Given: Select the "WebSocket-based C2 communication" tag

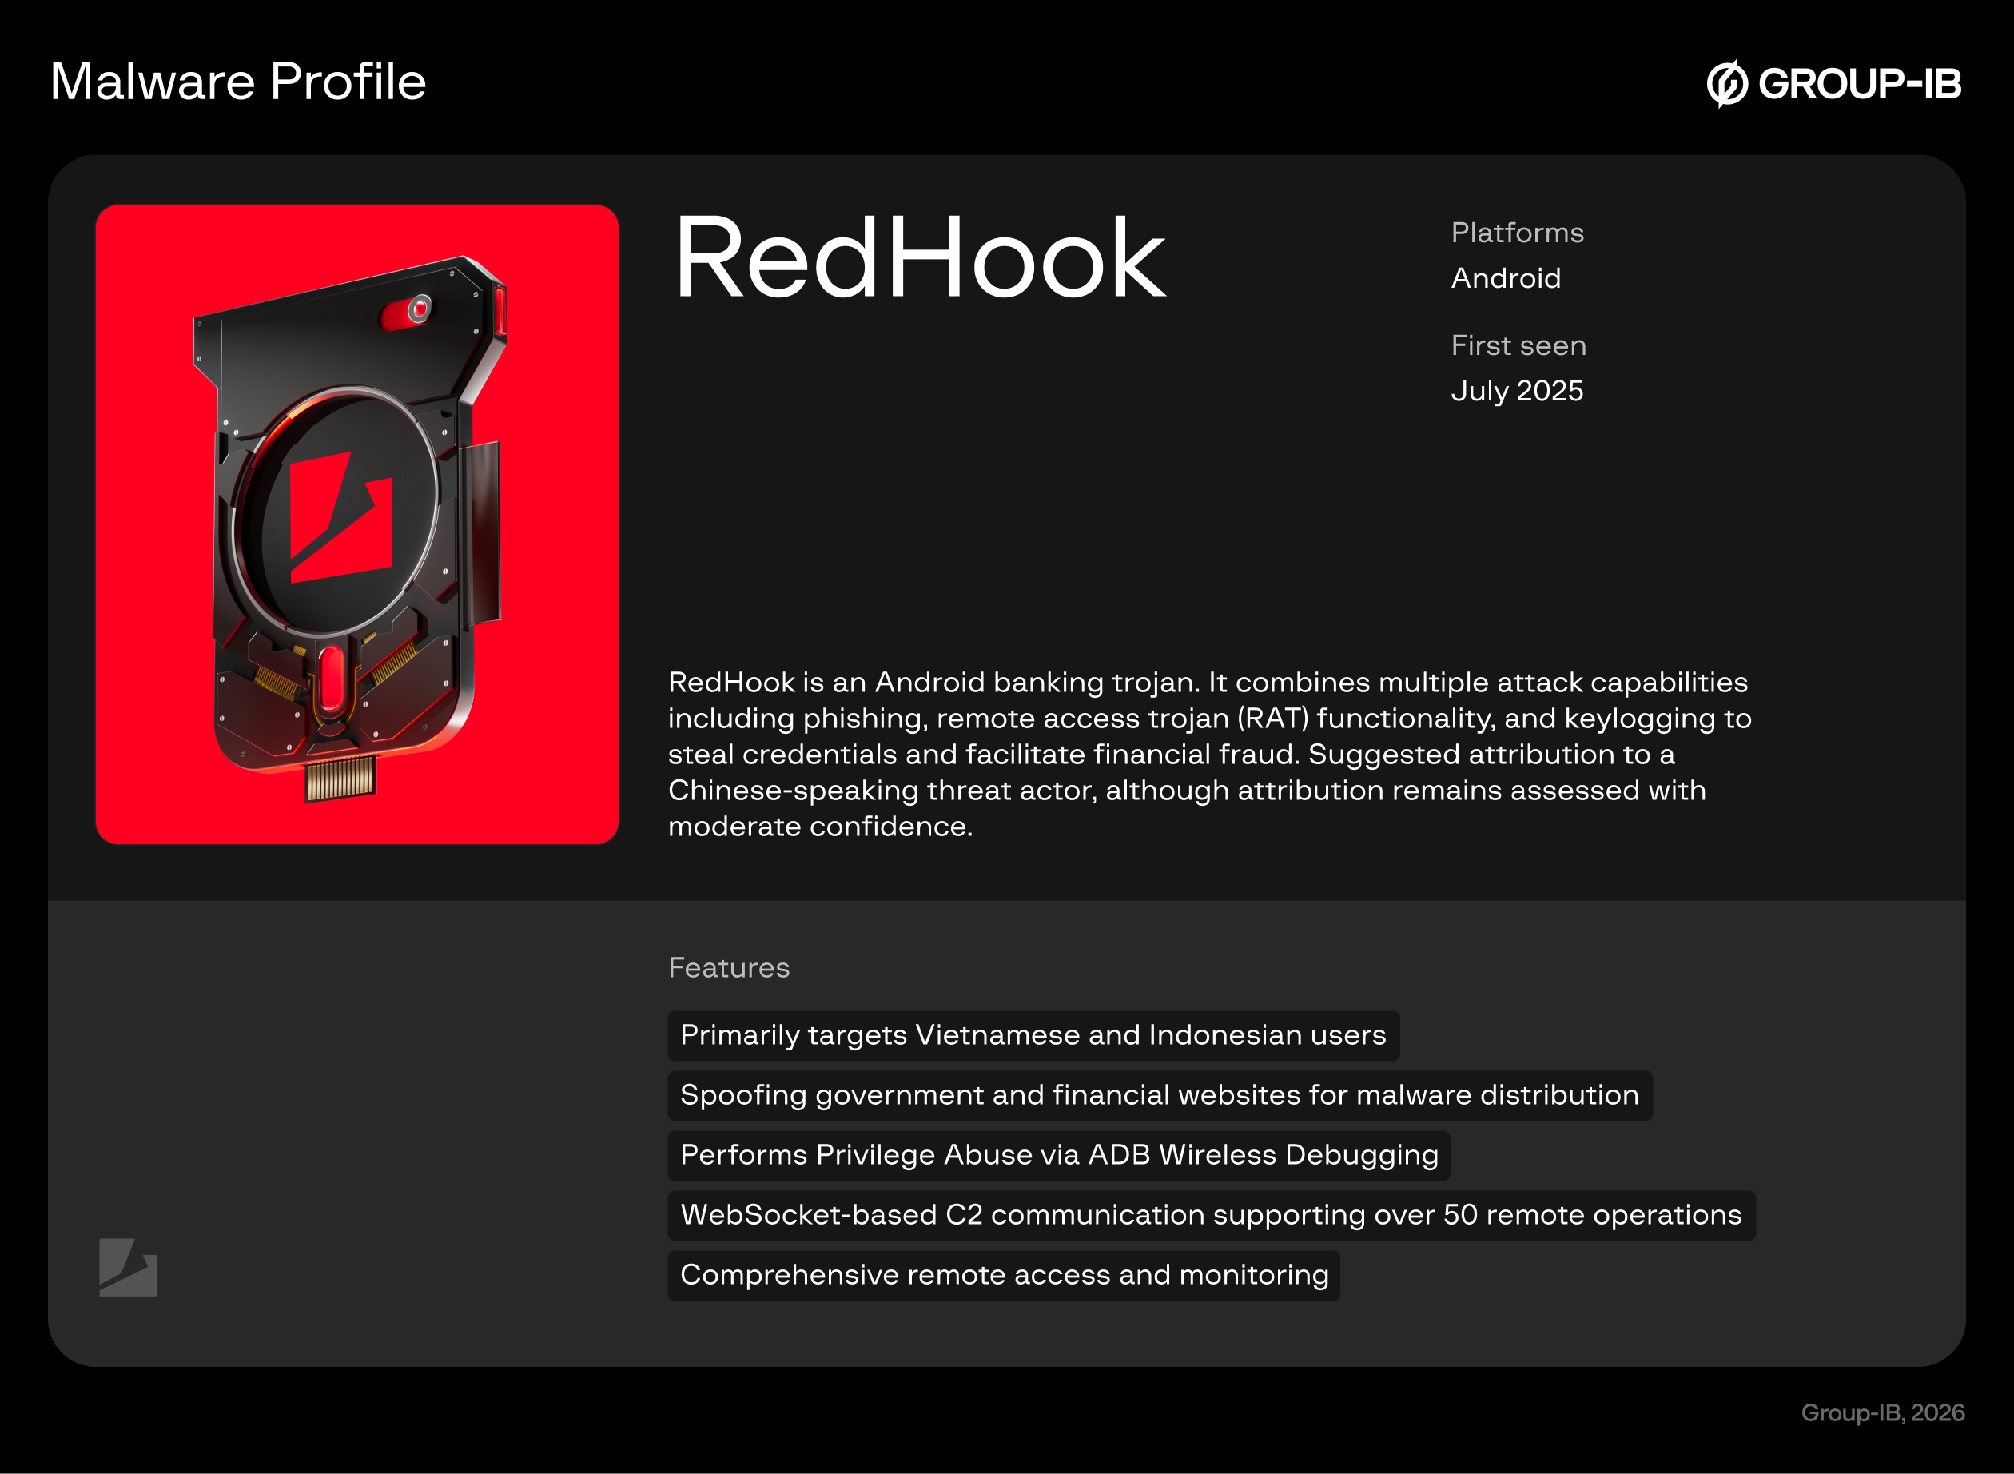Looking at the screenshot, I should pyautogui.click(x=1212, y=1215).
